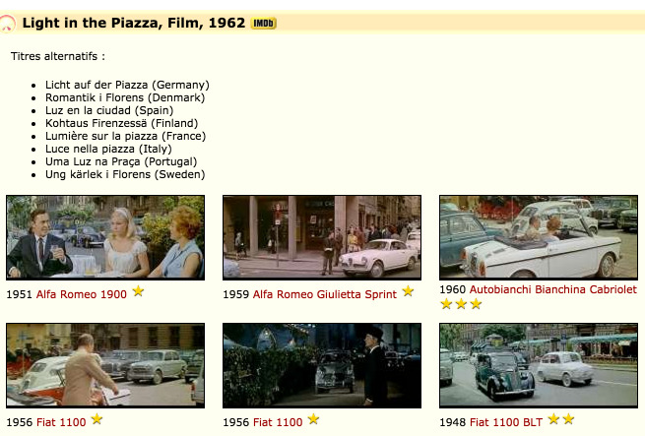Open the Alfa Romeo 1900 link
Viewport: 645px width, 436px height.
pos(82,294)
